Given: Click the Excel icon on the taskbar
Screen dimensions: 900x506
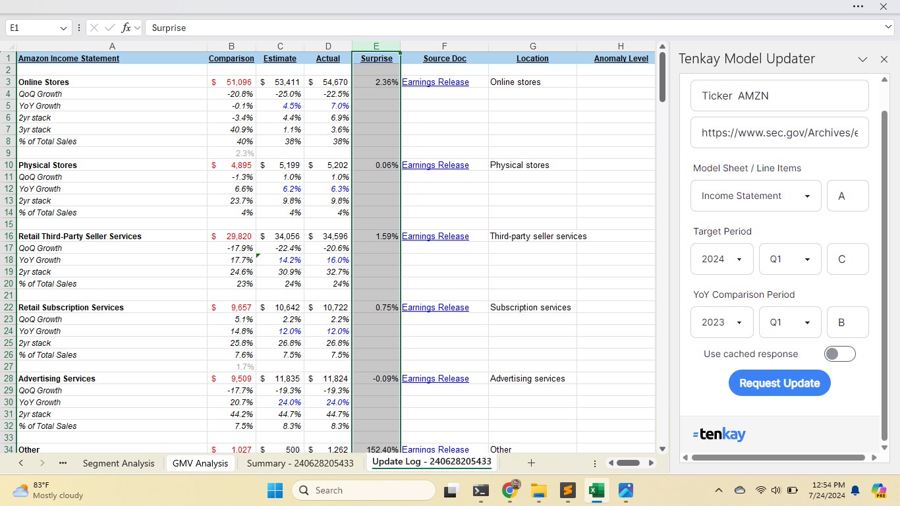Looking at the screenshot, I should pyautogui.click(x=597, y=490).
